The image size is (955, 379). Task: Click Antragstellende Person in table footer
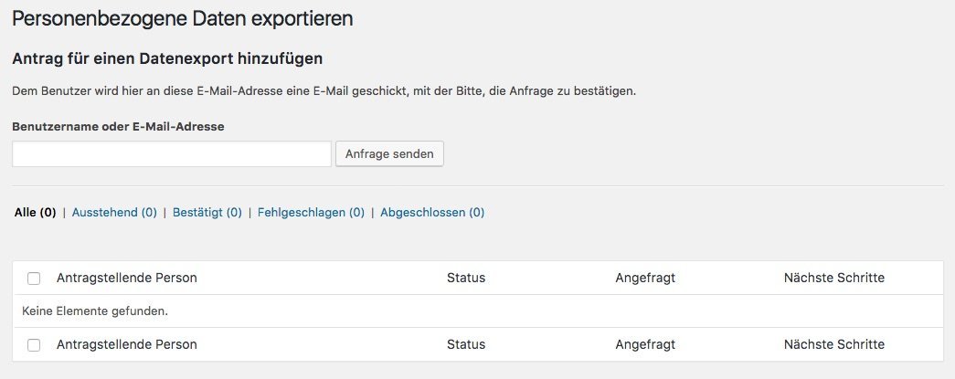click(127, 344)
